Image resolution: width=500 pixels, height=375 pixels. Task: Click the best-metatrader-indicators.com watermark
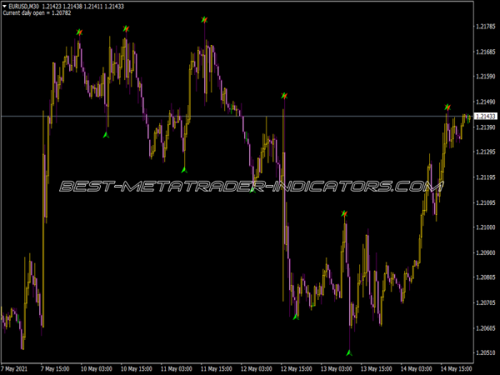pos(250,187)
